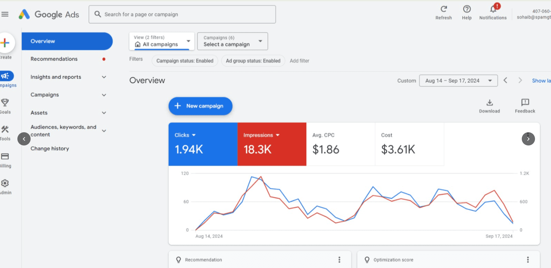Select Change history menu item
Image resolution: width=551 pixels, height=268 pixels.
pyautogui.click(x=50, y=149)
